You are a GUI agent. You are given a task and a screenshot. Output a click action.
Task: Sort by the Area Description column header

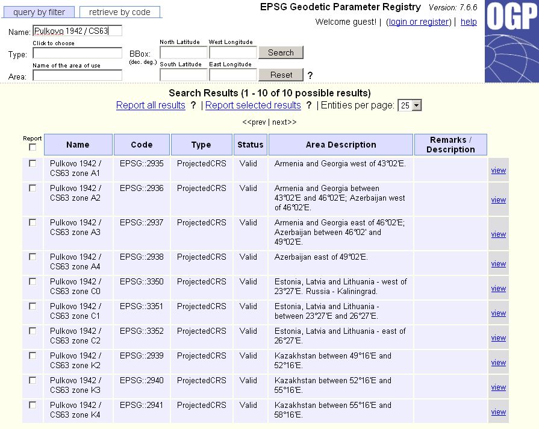(341, 145)
